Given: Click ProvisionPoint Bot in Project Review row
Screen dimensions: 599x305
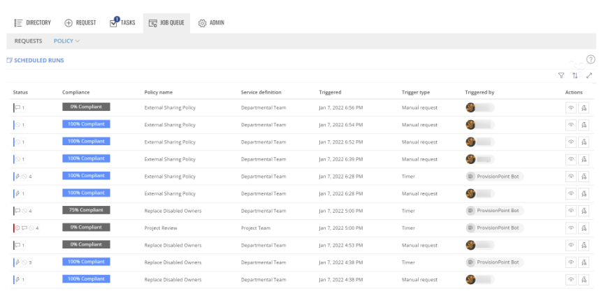Looking at the screenshot, I should pos(495,228).
